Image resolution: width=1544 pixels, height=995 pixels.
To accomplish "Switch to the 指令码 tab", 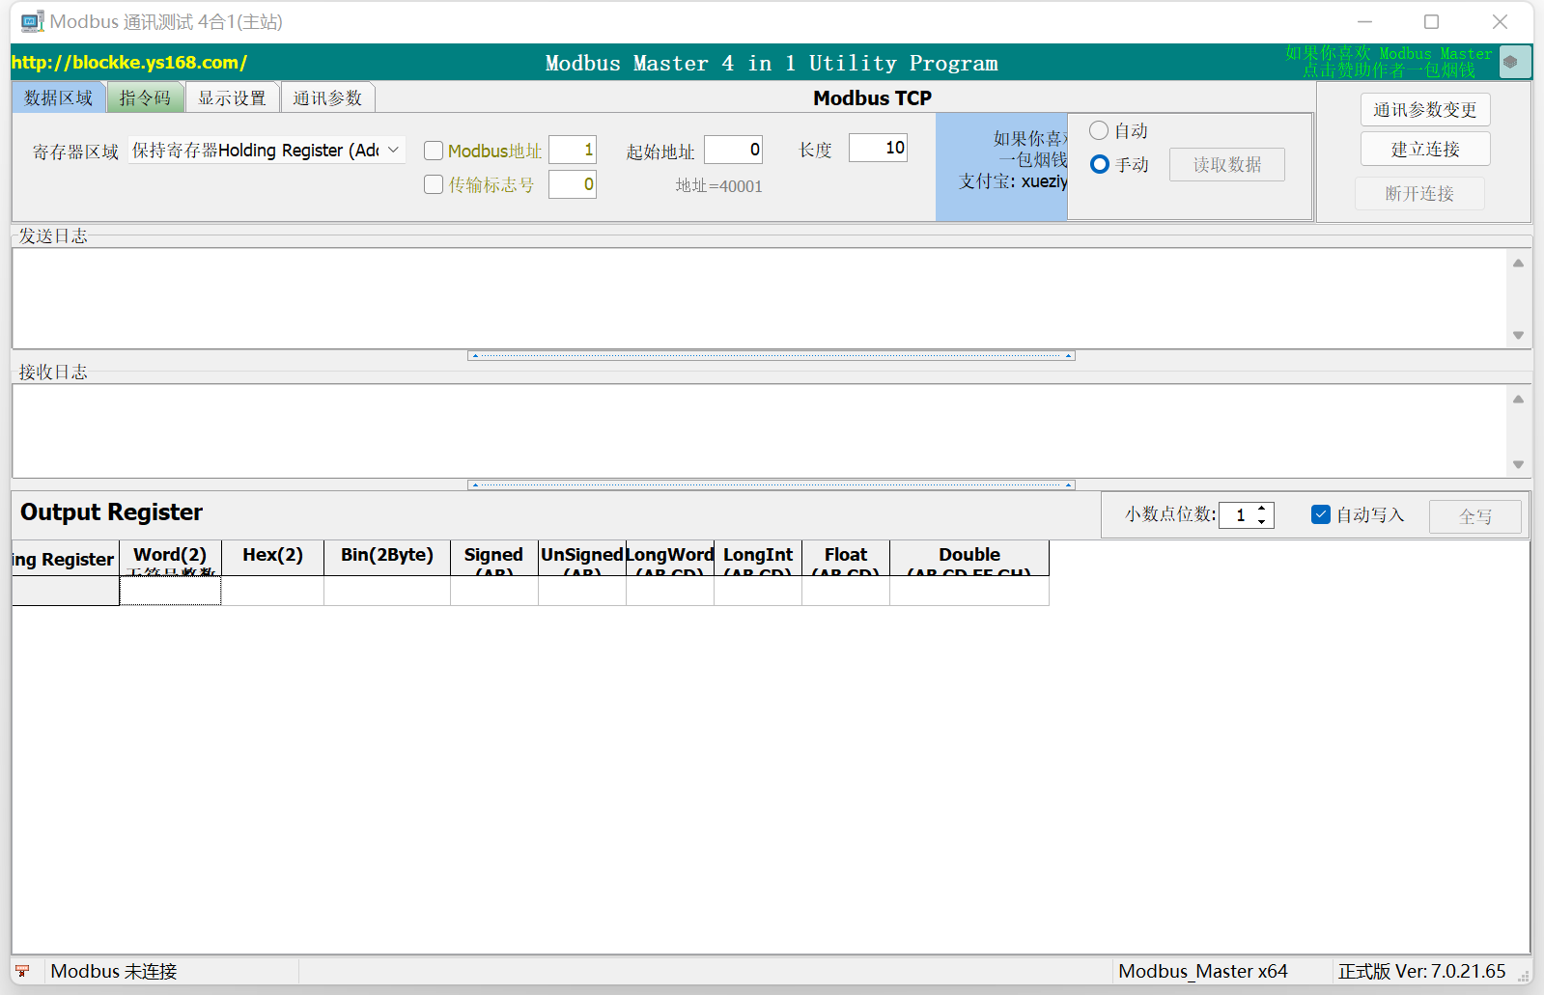I will (145, 97).
